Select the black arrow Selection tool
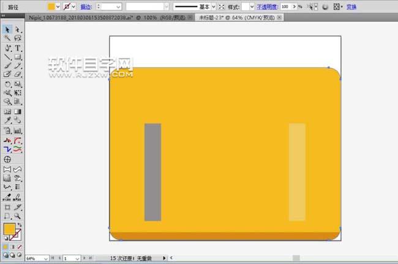398x264 pixels. [7, 29]
